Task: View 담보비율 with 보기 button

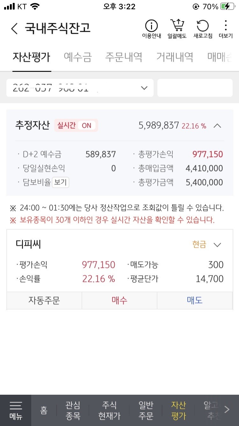Action: coord(61,183)
